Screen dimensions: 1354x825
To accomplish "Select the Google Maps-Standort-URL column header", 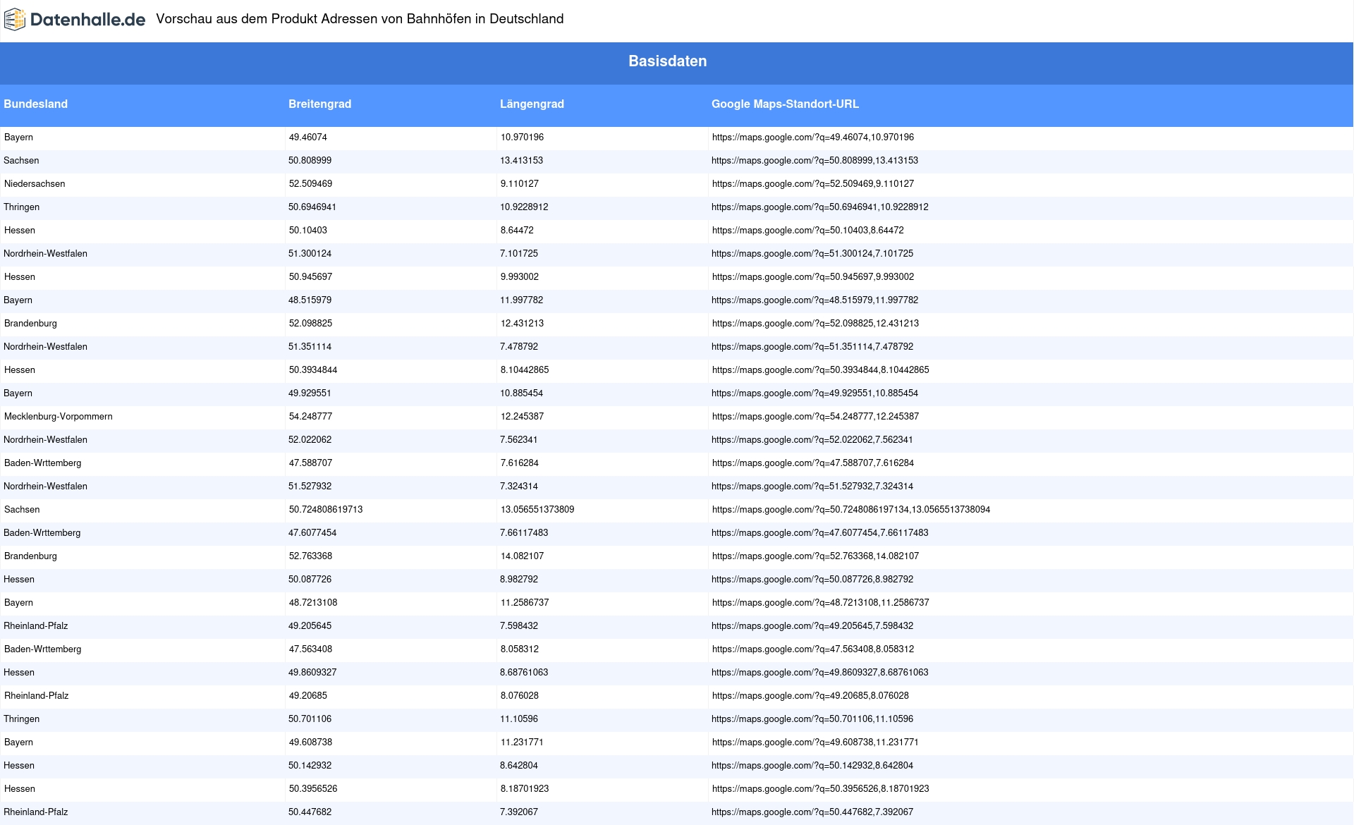I will (785, 104).
